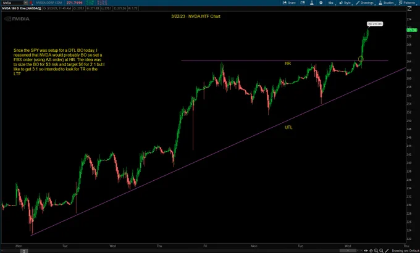Click the NVDA symbol input field
This screenshot has width=420, height=253.
click(12, 2)
